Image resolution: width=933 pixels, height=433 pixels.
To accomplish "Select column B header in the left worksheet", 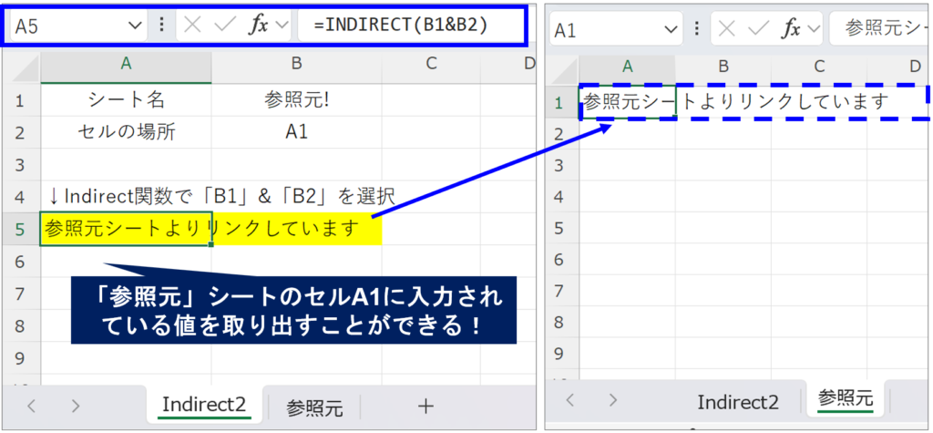I will point(297,63).
